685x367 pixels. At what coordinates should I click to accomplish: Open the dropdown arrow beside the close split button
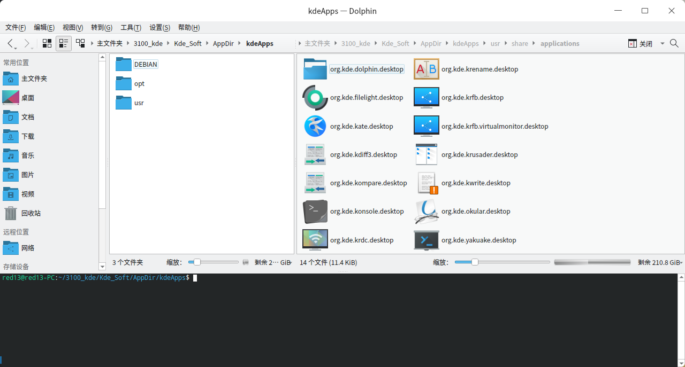point(662,44)
